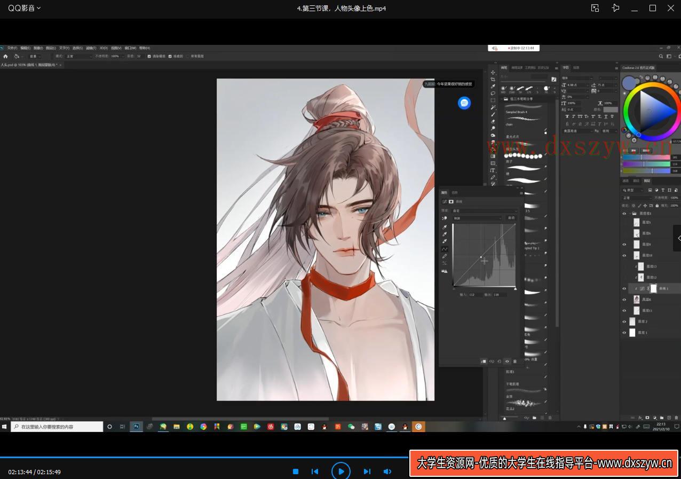Hide the layer group 1 eye icon
The height and width of the screenshot is (479, 681).
point(624,214)
